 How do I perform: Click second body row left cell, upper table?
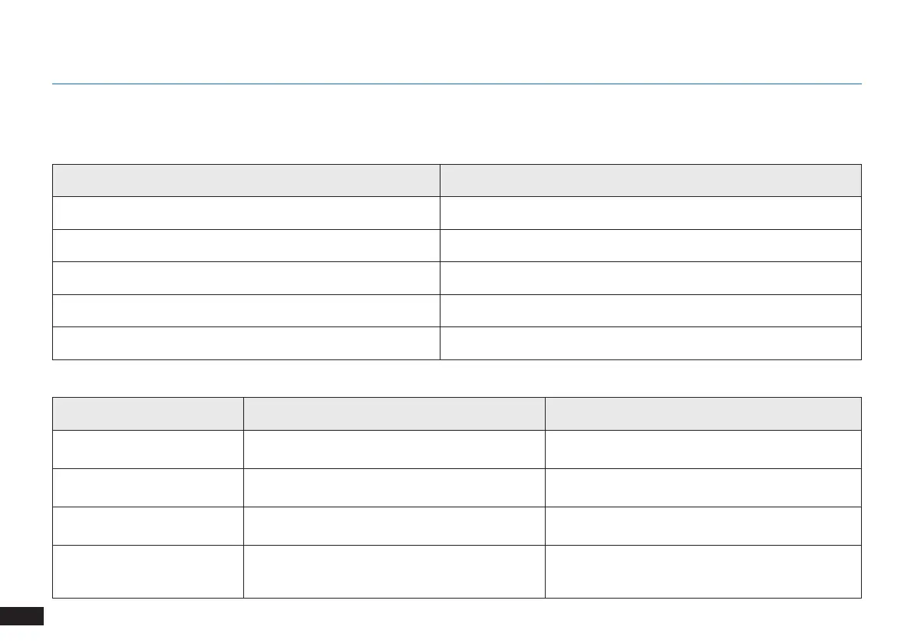pos(246,245)
